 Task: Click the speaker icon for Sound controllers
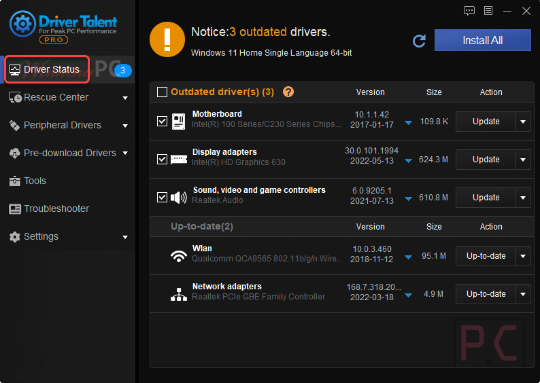tap(179, 198)
